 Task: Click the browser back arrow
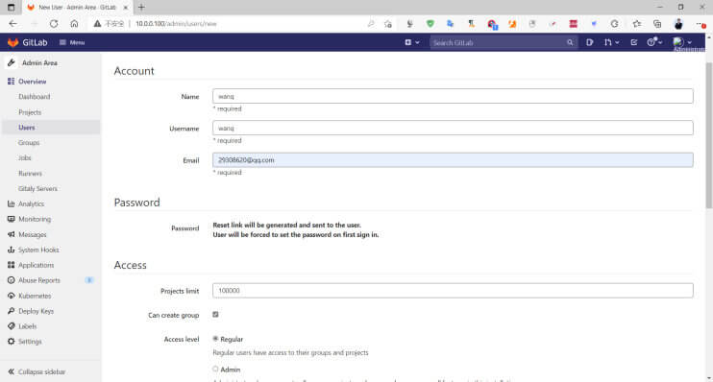click(12, 24)
